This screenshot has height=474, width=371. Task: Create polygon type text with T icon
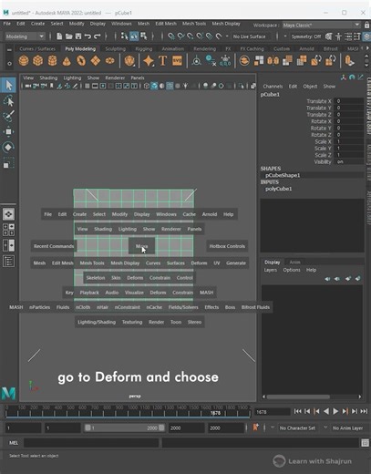(x=163, y=61)
